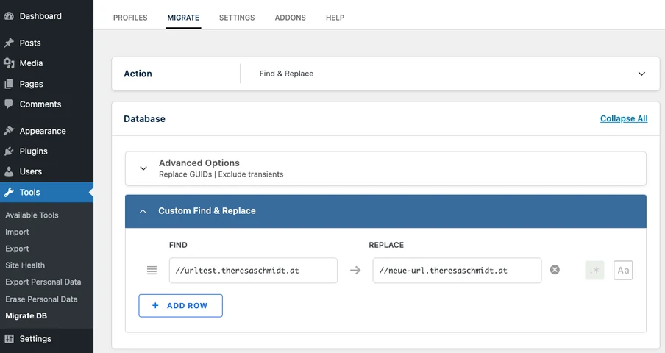Open the Users icon in the sidebar

click(9, 171)
